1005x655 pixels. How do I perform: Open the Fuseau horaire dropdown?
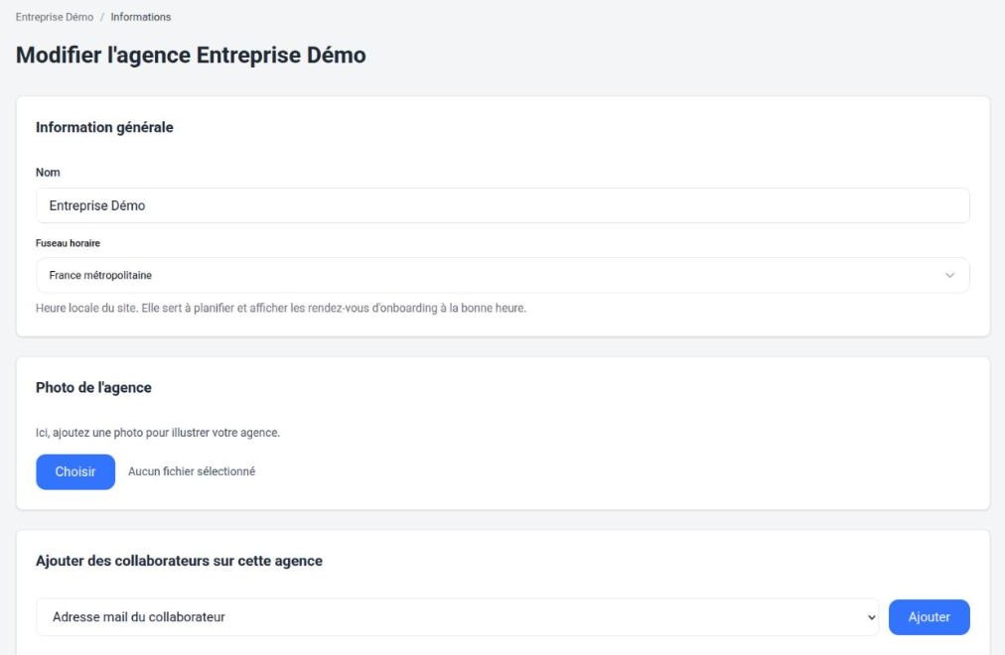502,275
